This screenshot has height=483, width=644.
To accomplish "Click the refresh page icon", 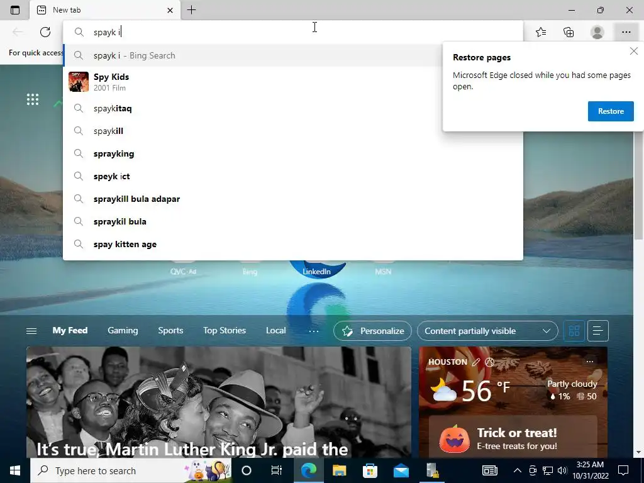I will coord(45,32).
